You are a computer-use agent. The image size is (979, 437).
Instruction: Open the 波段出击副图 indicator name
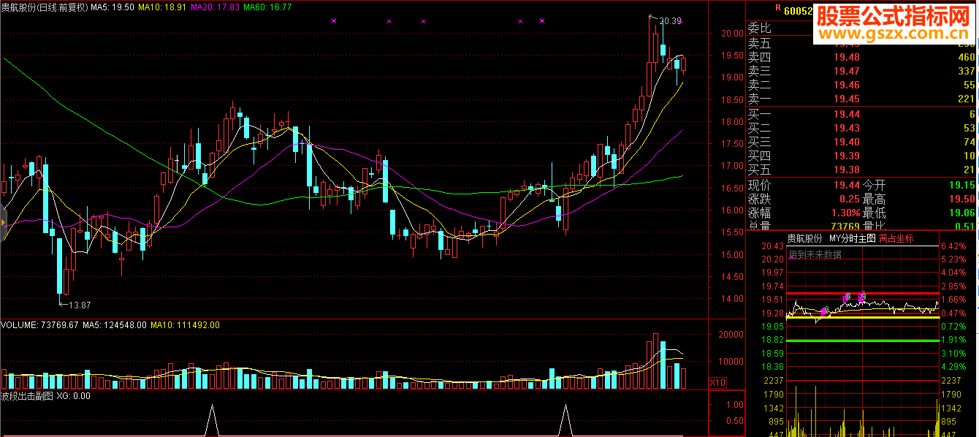pos(26,396)
